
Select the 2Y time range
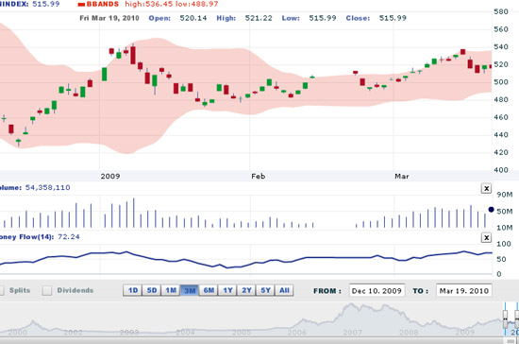[x=246, y=291]
